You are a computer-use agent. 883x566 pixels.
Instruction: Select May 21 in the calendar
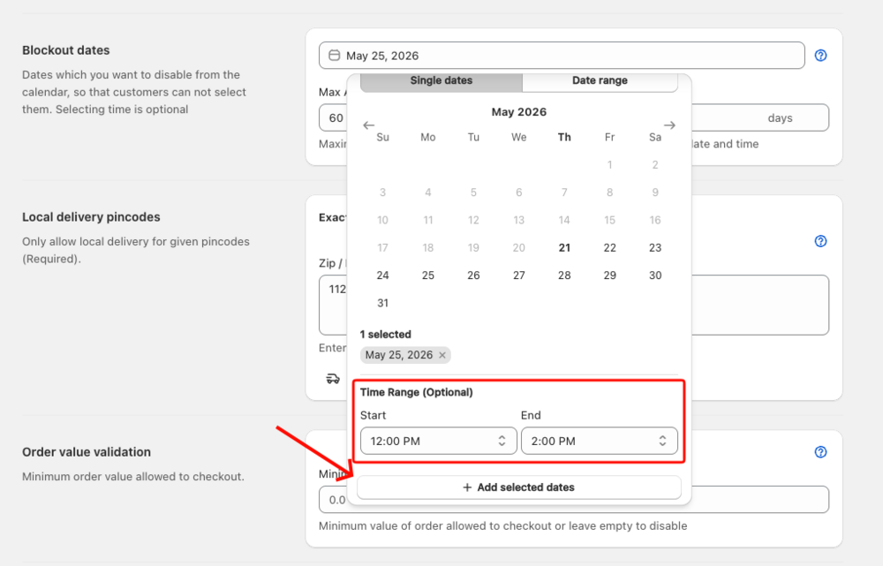click(564, 248)
